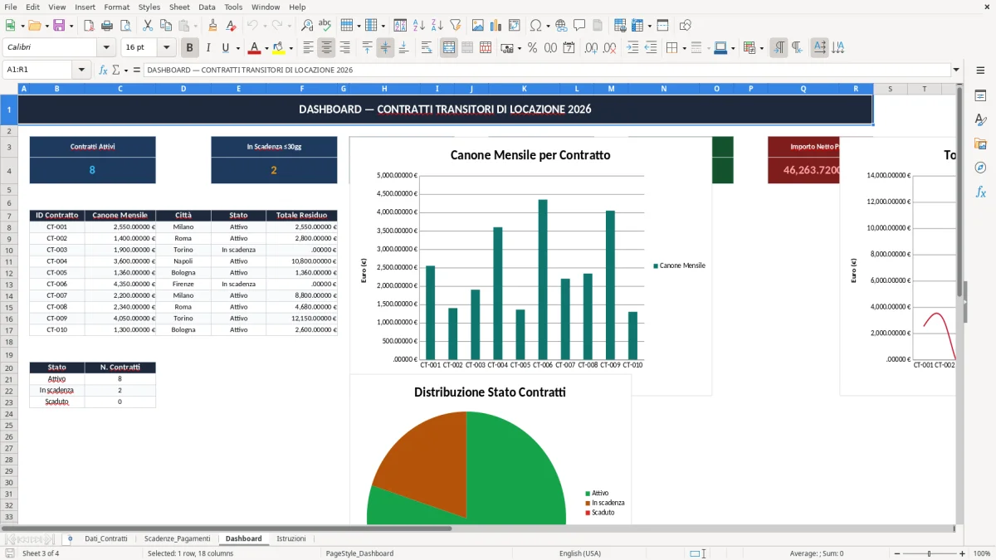The image size is (996, 560).
Task: Open the Sheet menu
Action: tap(179, 7)
